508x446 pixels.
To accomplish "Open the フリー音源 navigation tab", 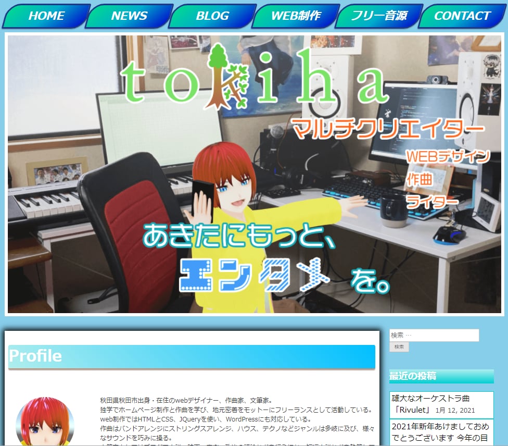I will tap(379, 16).
